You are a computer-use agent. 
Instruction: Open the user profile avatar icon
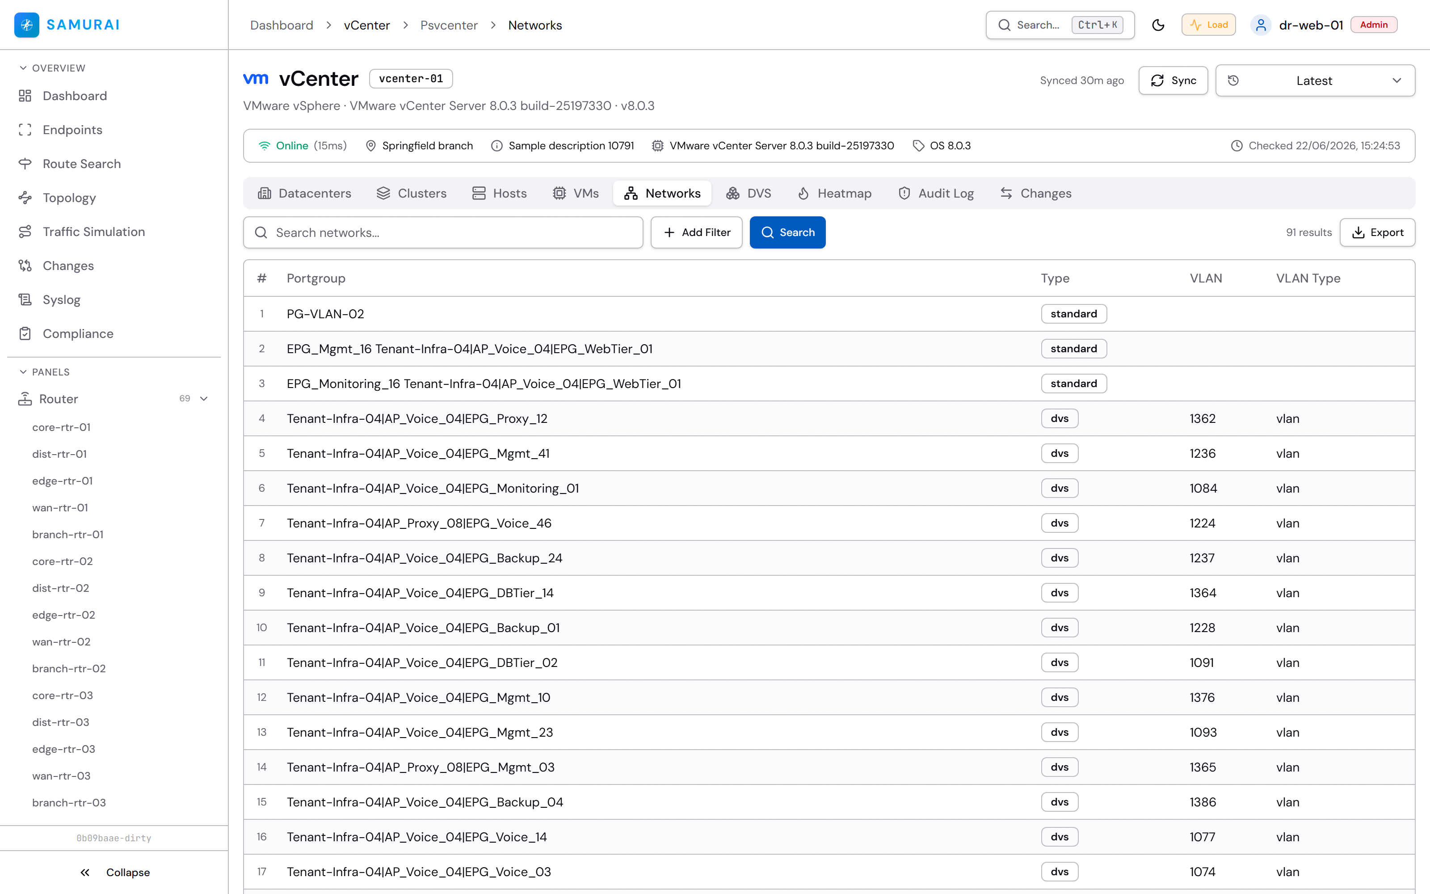(x=1261, y=25)
